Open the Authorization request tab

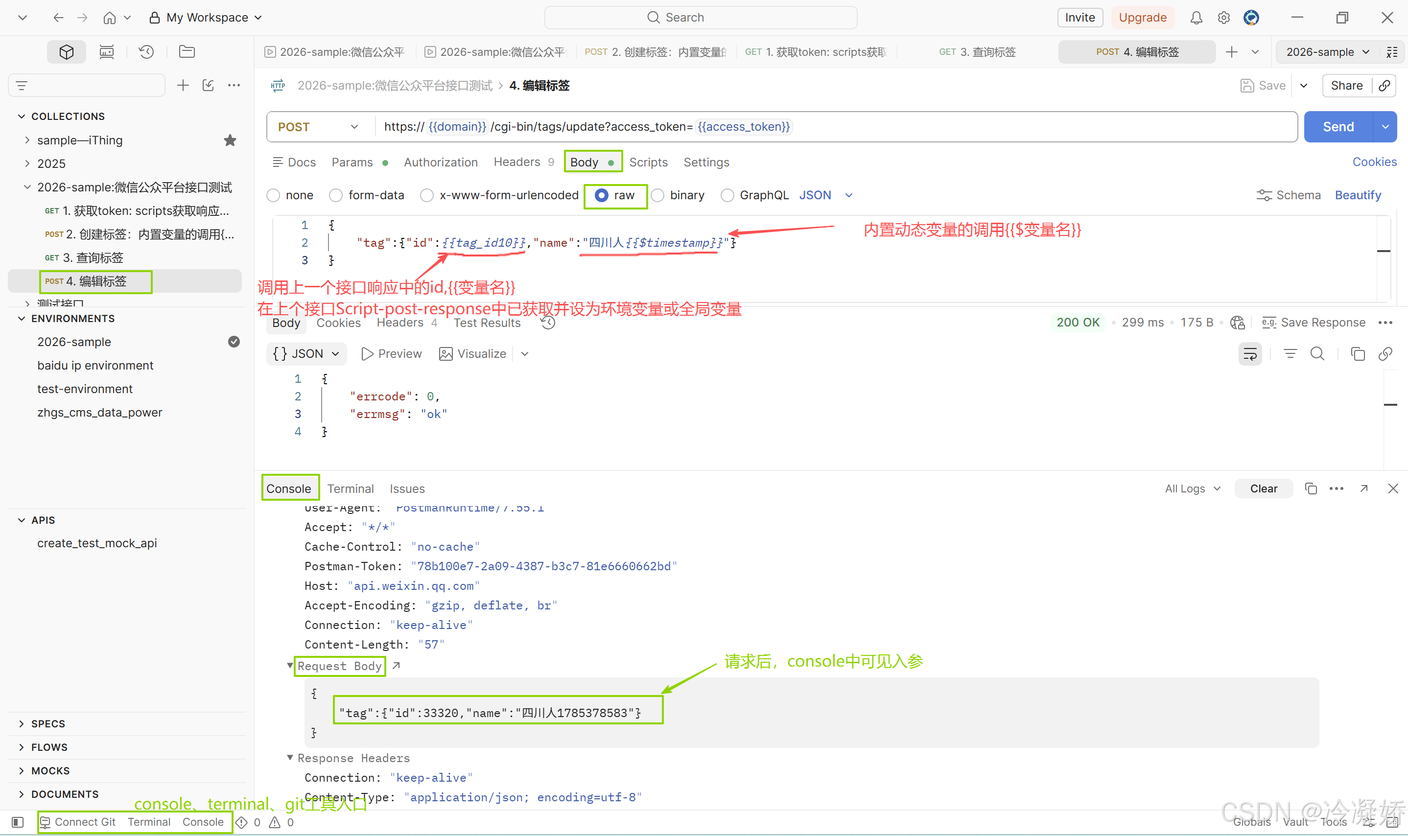pyautogui.click(x=441, y=162)
